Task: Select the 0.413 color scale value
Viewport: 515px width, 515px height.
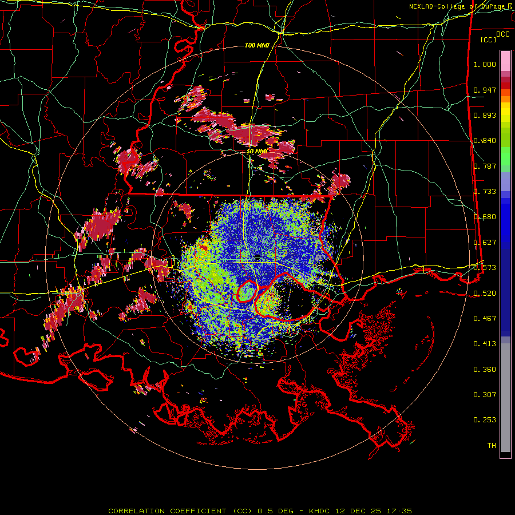Action: click(485, 344)
